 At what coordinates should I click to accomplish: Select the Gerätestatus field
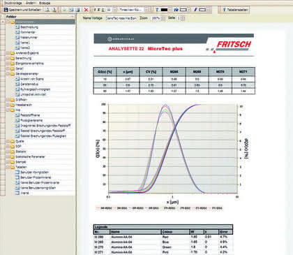point(29,84)
